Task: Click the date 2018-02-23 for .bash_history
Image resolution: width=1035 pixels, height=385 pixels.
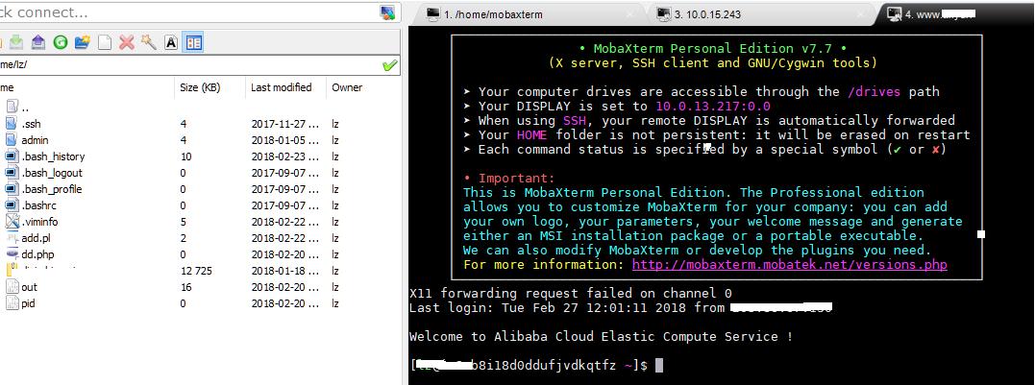Action: click(x=283, y=156)
